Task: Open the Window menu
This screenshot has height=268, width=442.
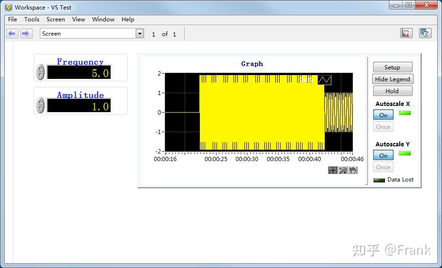Action: pos(103,19)
